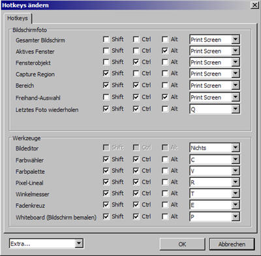
Task: Uncheck Shift for Winkelmesser
Action: coord(106,193)
